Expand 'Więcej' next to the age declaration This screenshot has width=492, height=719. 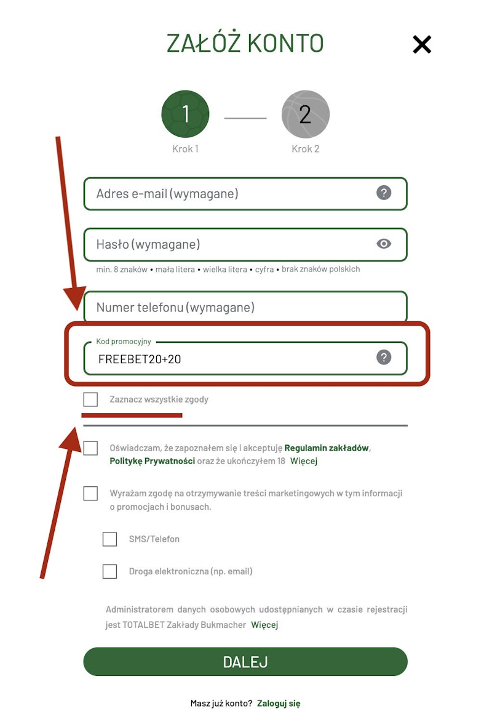click(x=304, y=461)
